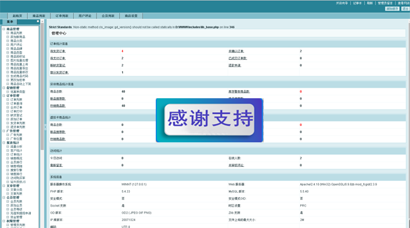Collapse the 权限管理 menu group

pos(4,221)
